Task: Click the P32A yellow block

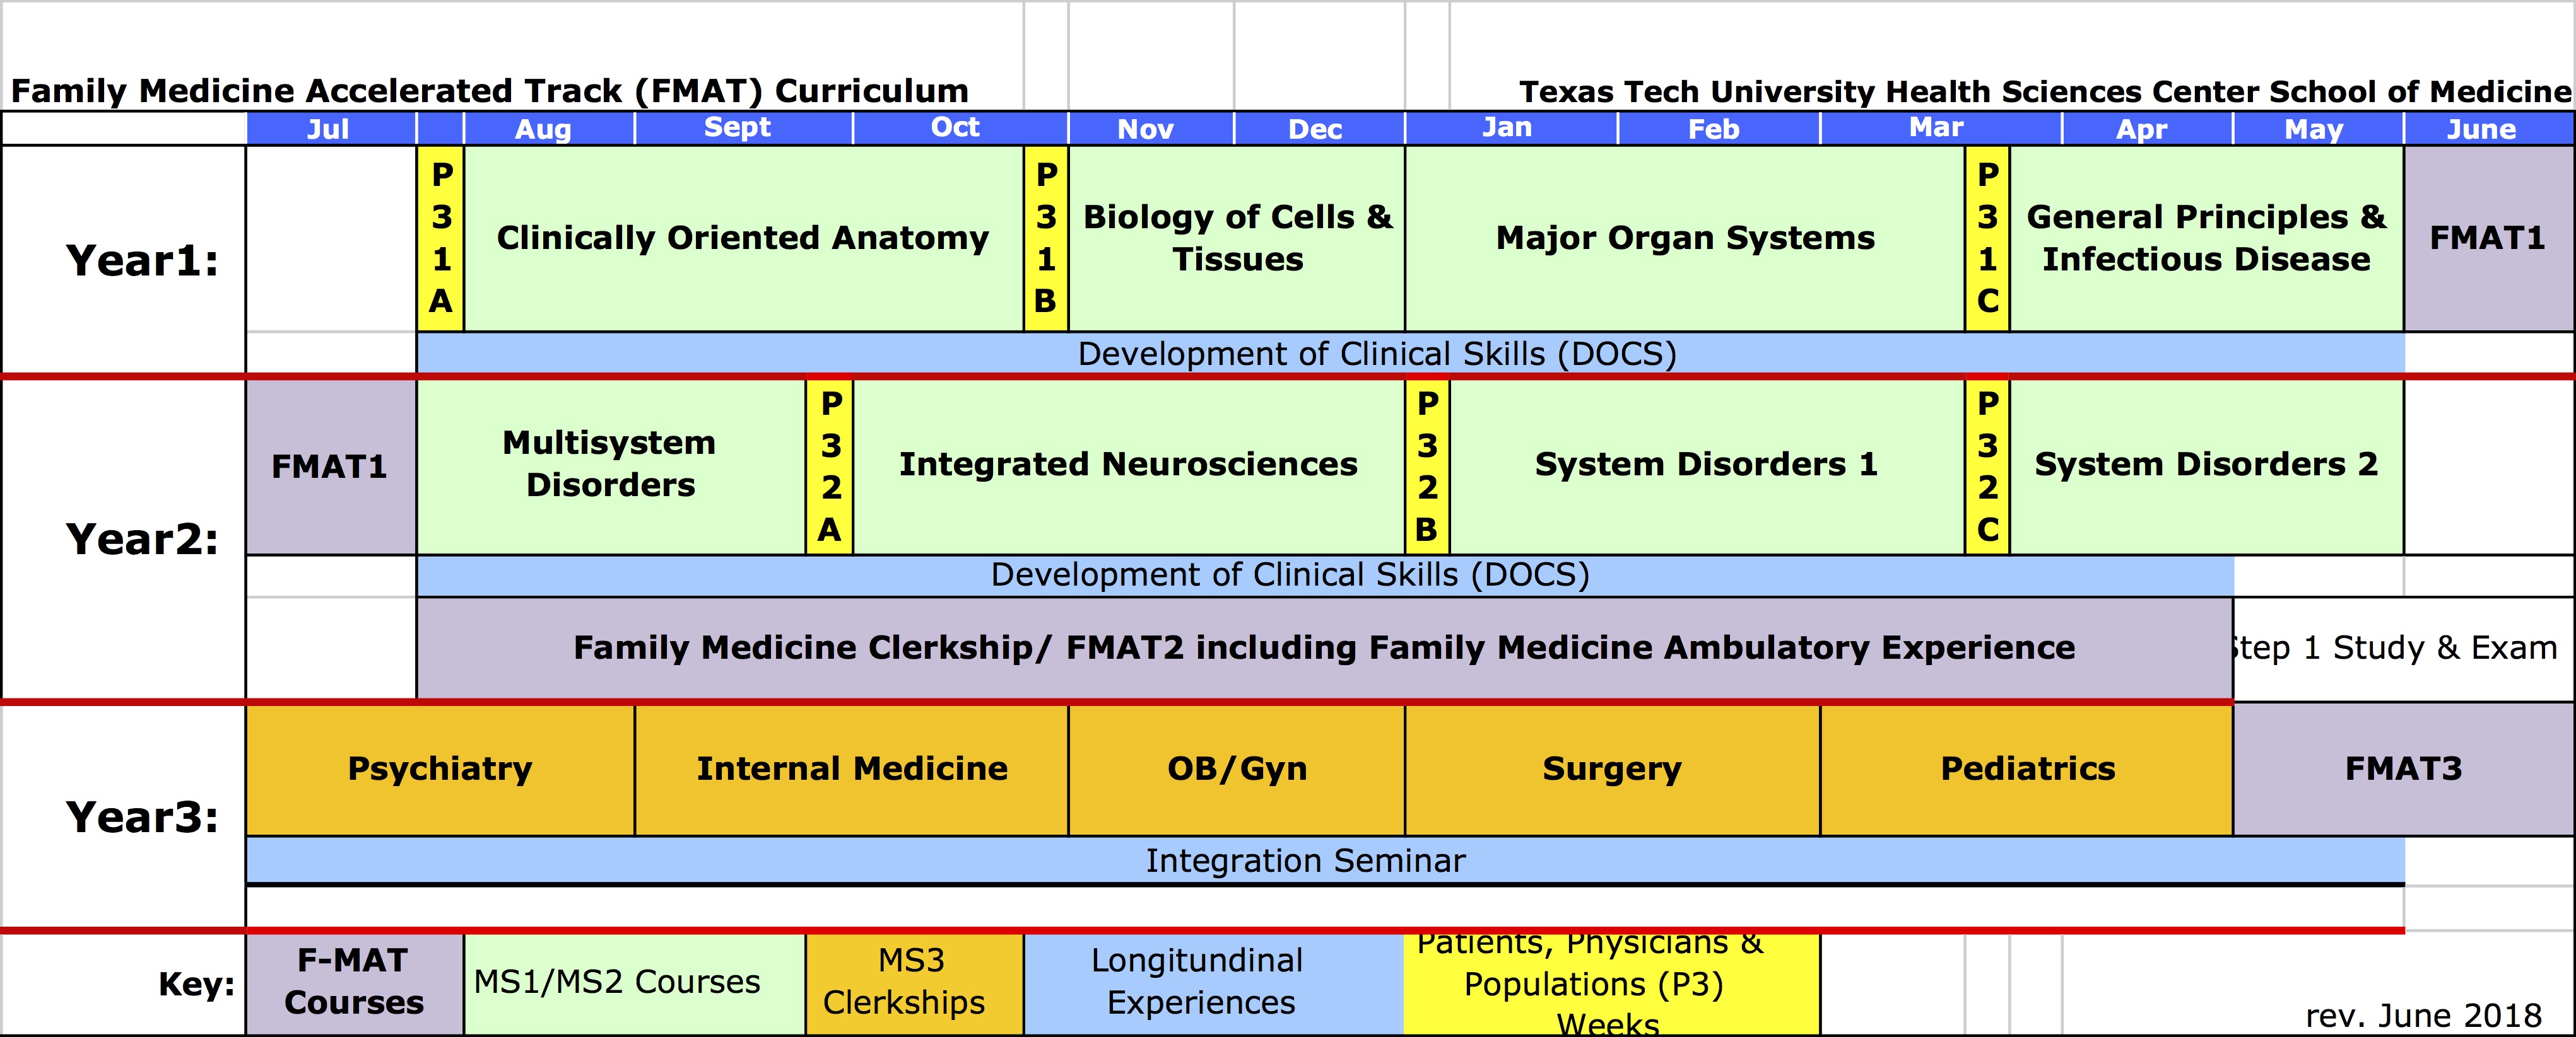Action: [x=830, y=466]
